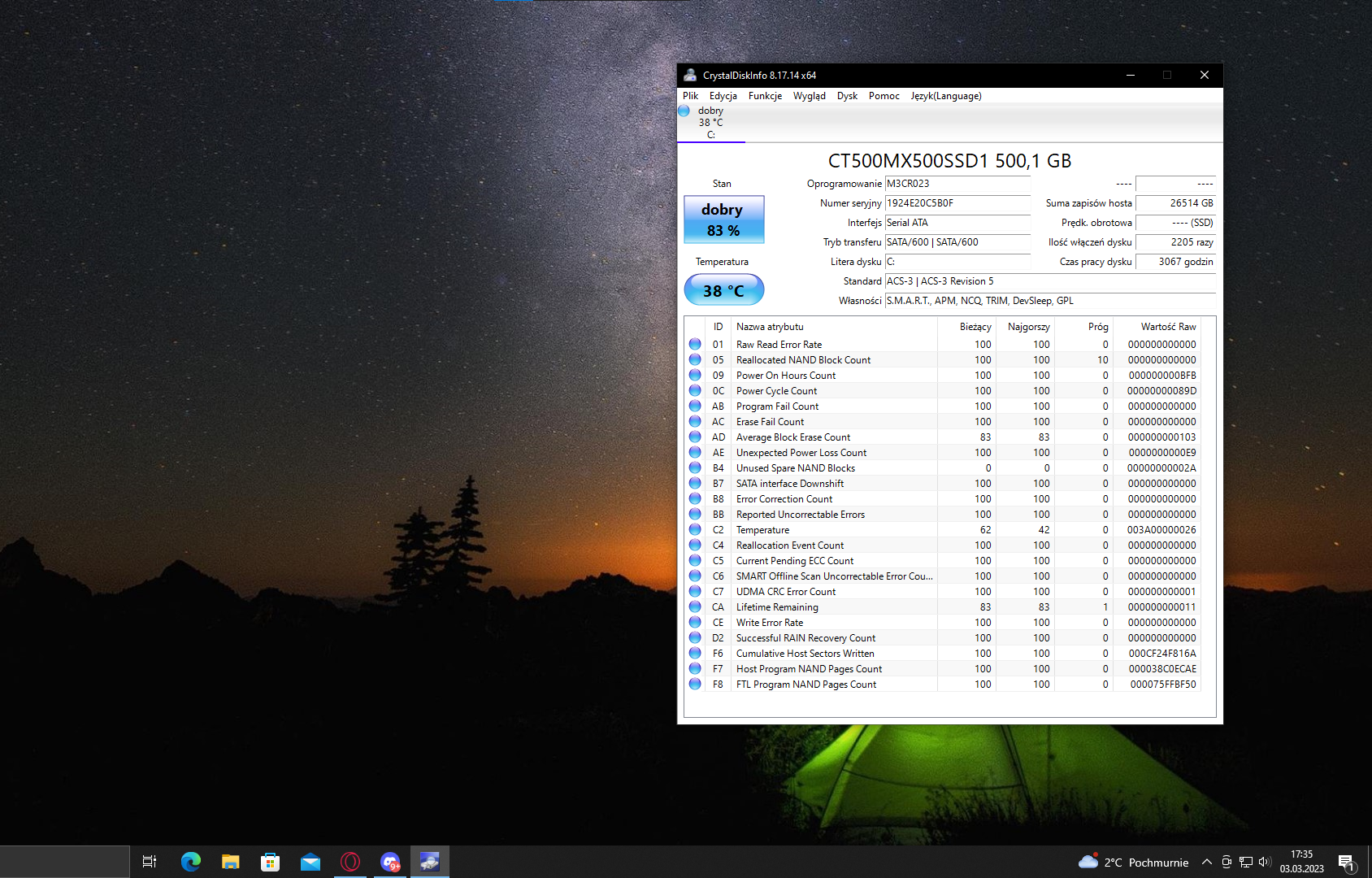Click the status icon of Reported Uncorrectable Errors

(695, 514)
